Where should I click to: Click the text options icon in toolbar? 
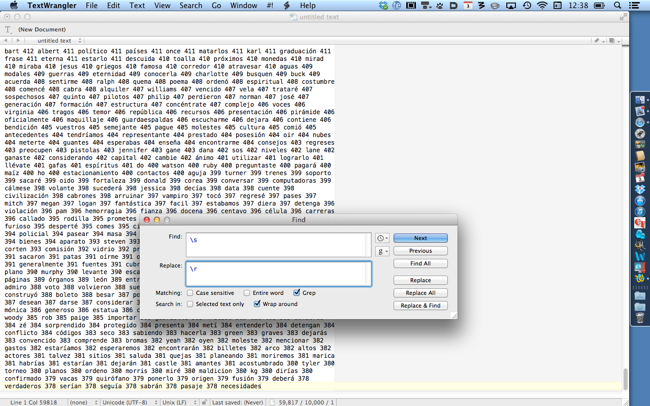pos(8,29)
